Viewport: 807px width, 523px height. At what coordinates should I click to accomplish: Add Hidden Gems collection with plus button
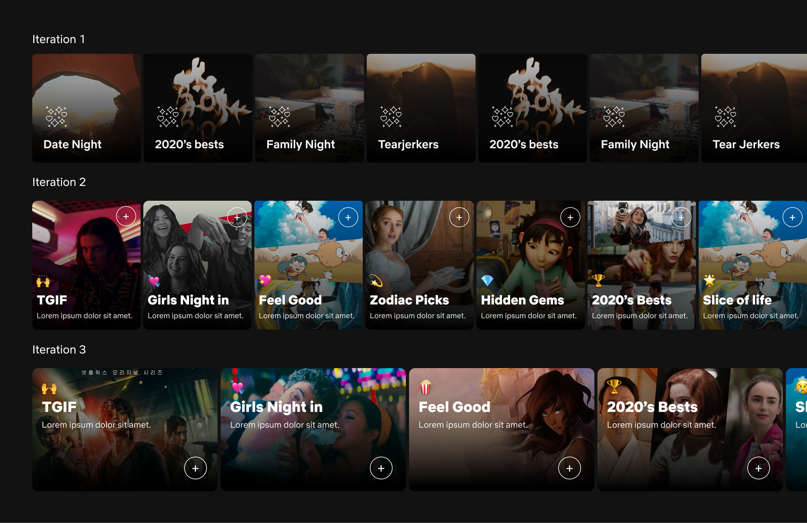pyautogui.click(x=570, y=217)
